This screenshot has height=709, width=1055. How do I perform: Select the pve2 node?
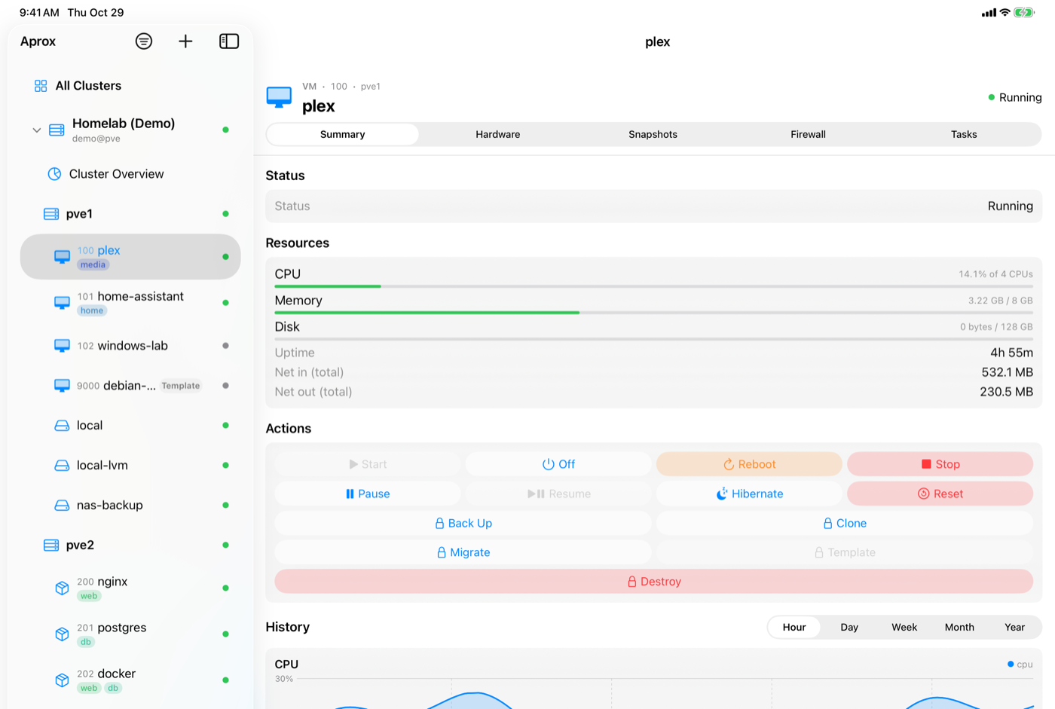coord(130,546)
